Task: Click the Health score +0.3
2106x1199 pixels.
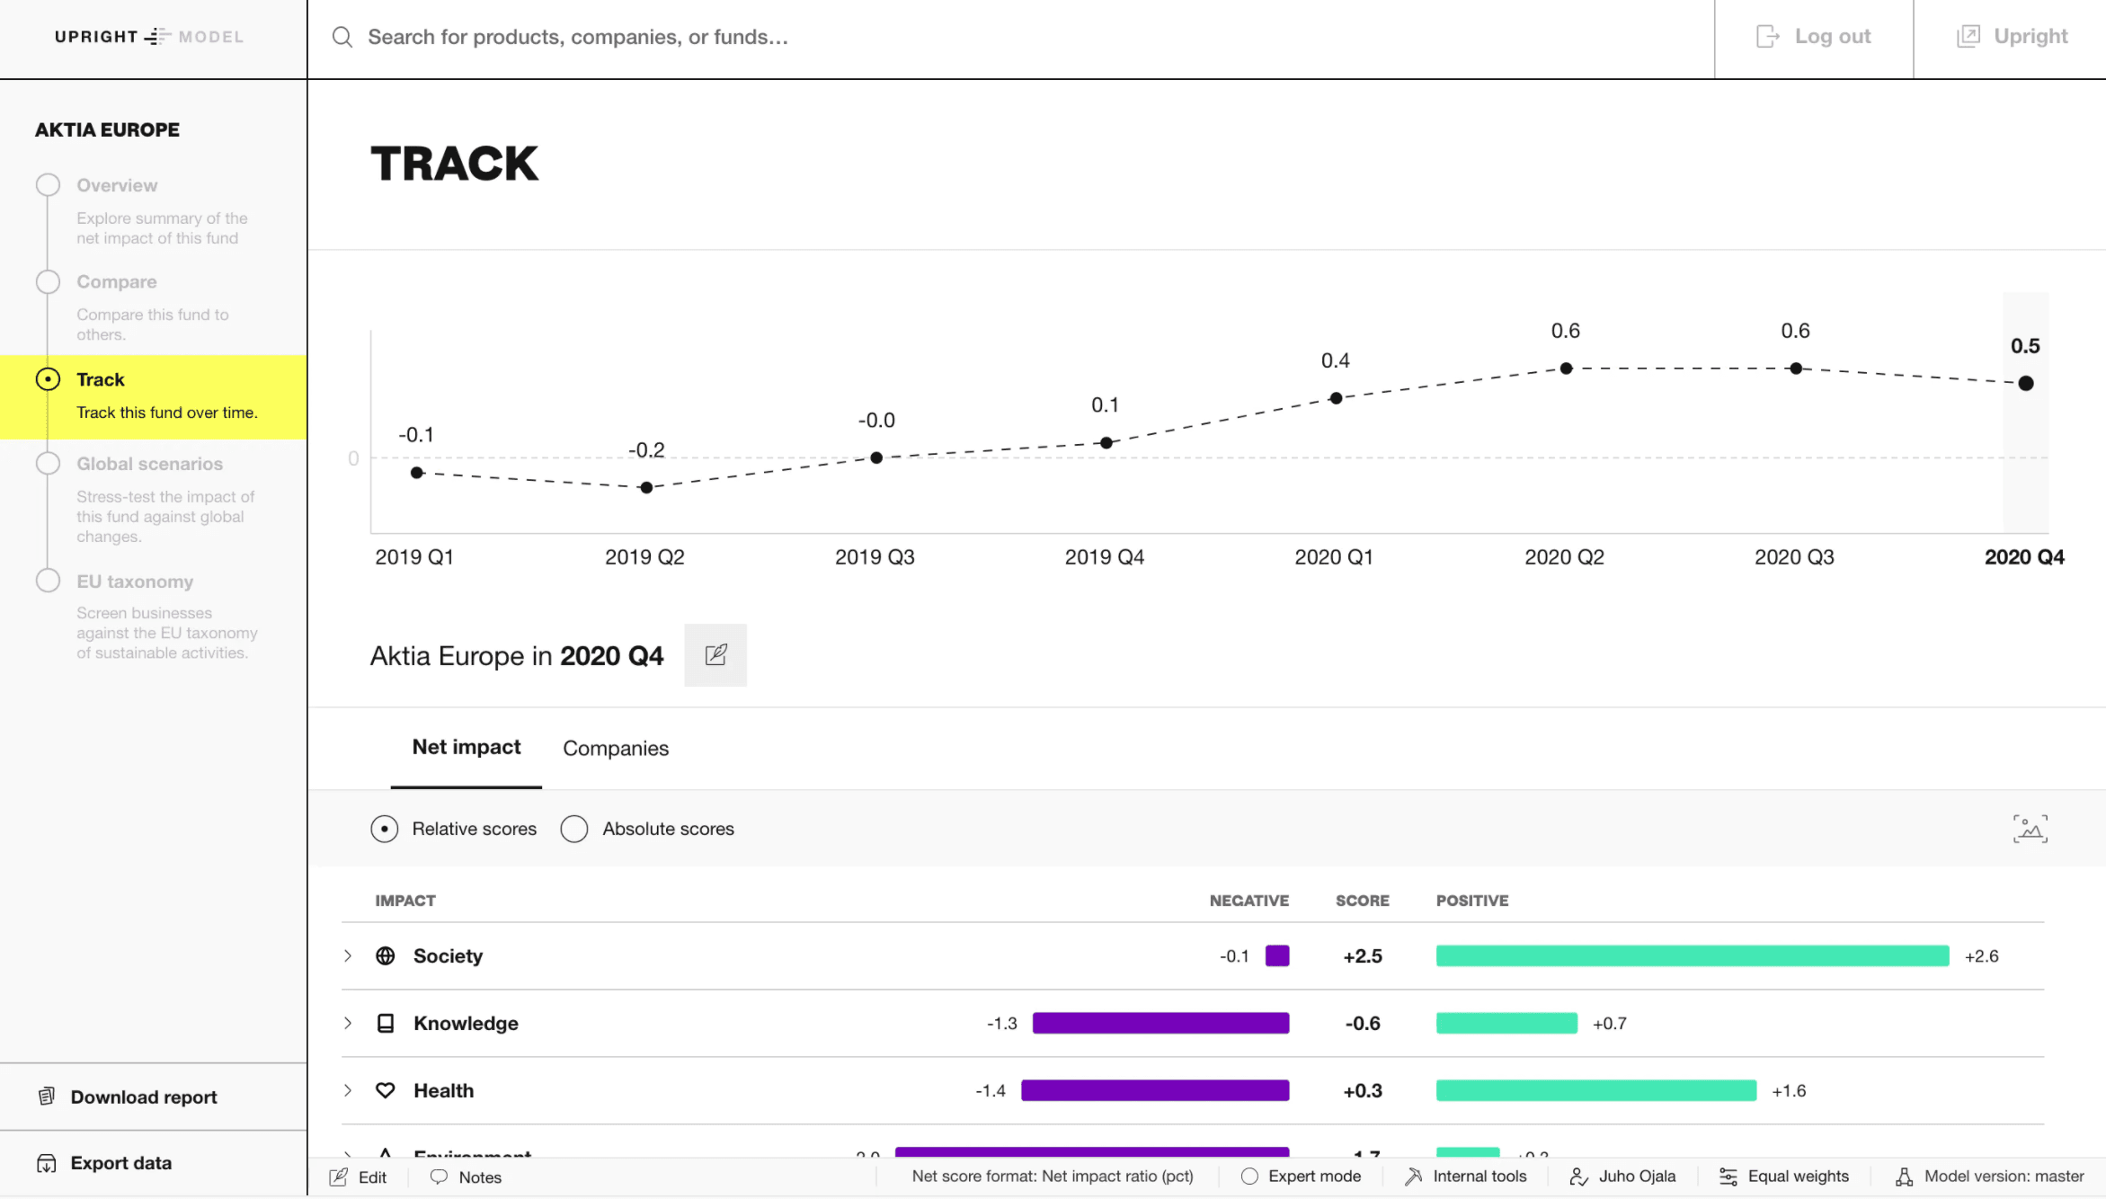Action: click(x=1363, y=1091)
